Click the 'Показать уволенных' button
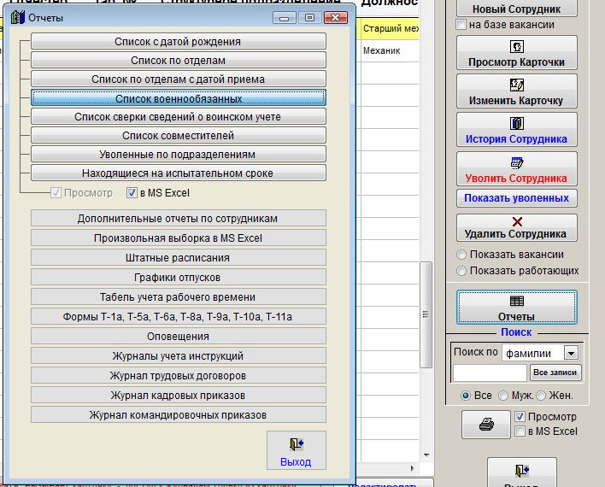Viewport: 605px width, 487px height. pos(517,198)
